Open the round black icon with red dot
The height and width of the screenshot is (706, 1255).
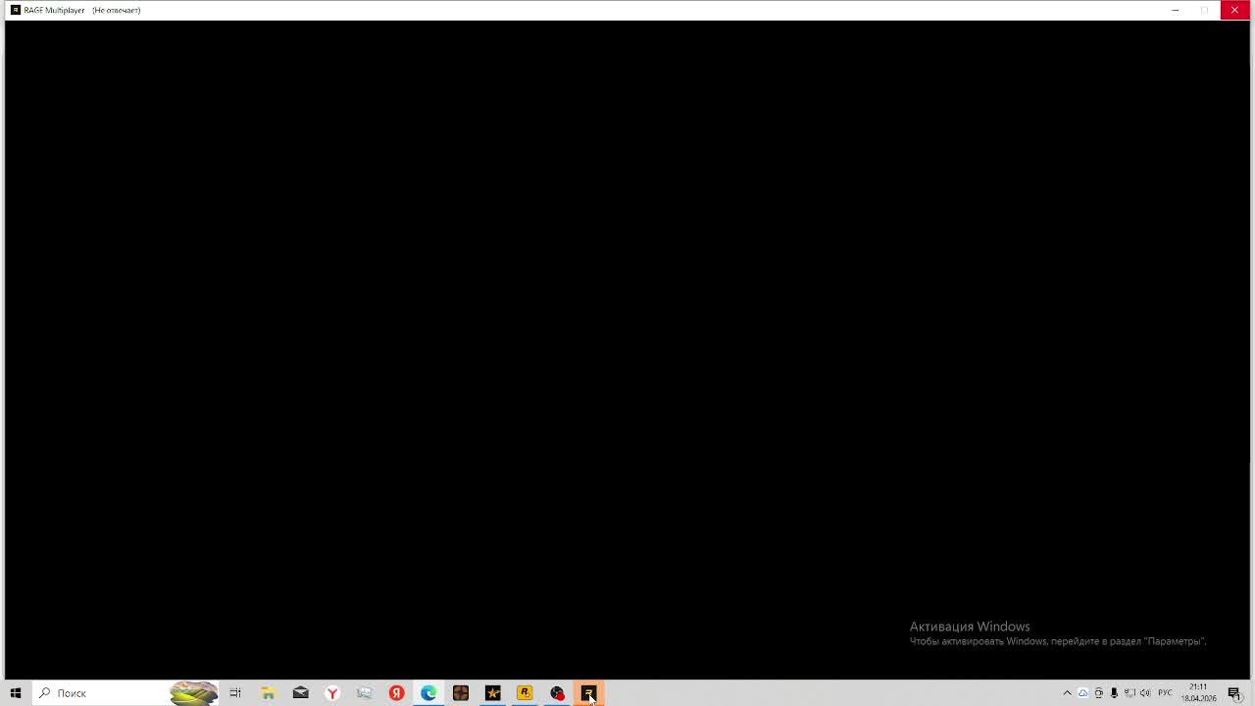tap(557, 693)
